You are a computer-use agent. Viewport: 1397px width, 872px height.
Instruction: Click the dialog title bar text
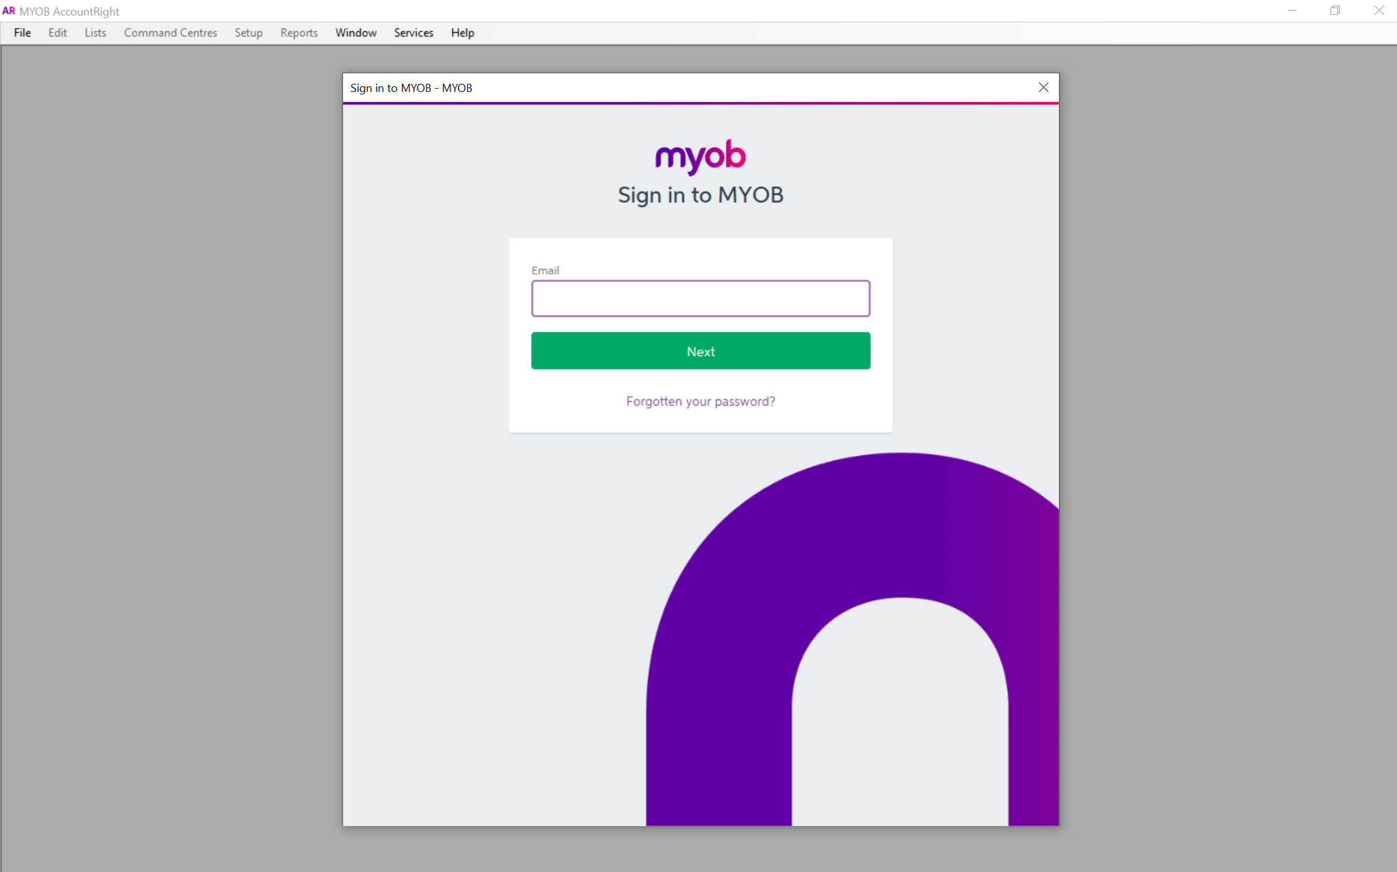411,88
